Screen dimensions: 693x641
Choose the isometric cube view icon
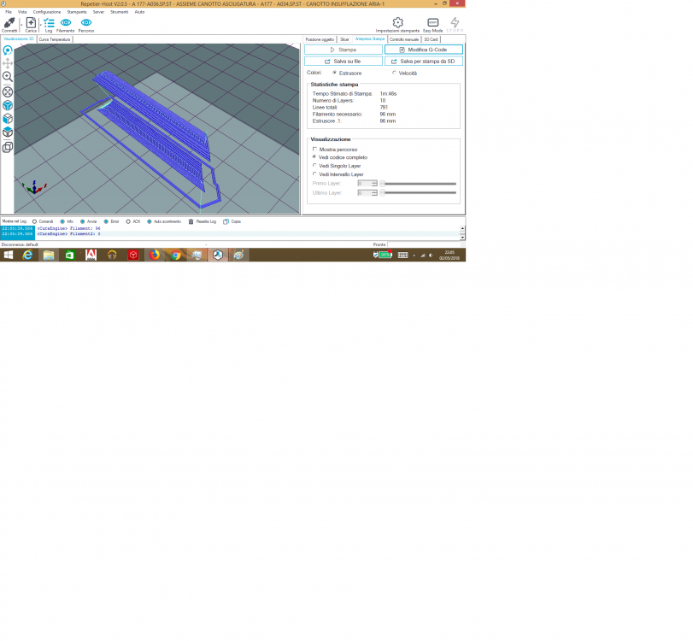click(8, 105)
